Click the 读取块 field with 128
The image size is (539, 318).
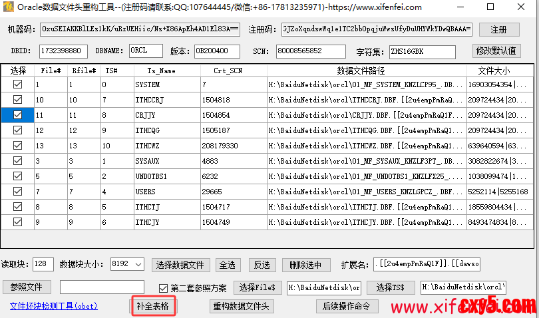tap(43, 264)
